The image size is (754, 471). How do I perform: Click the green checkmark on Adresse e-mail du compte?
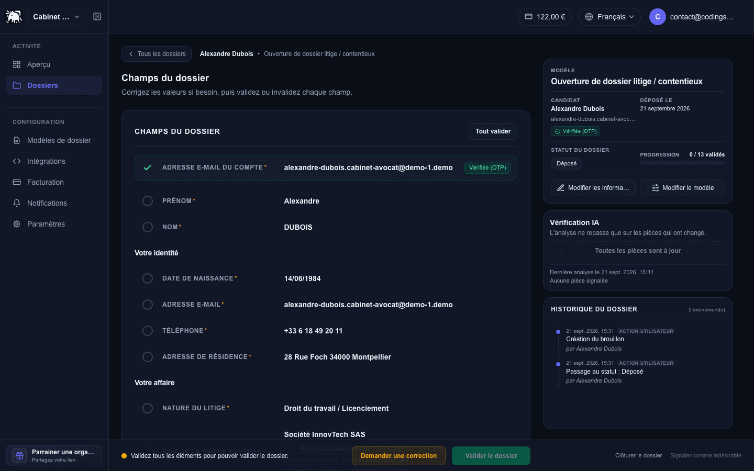point(148,167)
